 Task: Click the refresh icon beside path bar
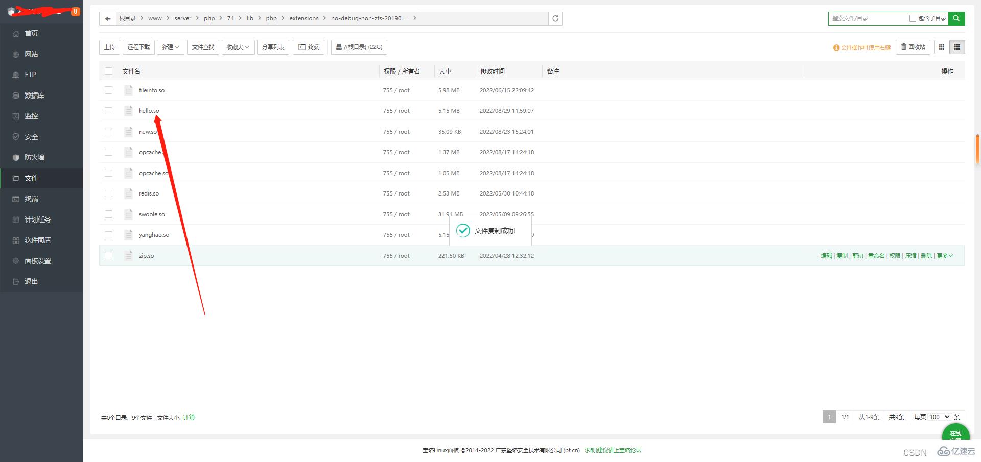pos(555,18)
